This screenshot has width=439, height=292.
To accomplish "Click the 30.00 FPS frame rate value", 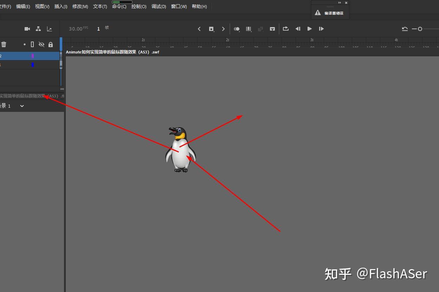I will click(78, 29).
